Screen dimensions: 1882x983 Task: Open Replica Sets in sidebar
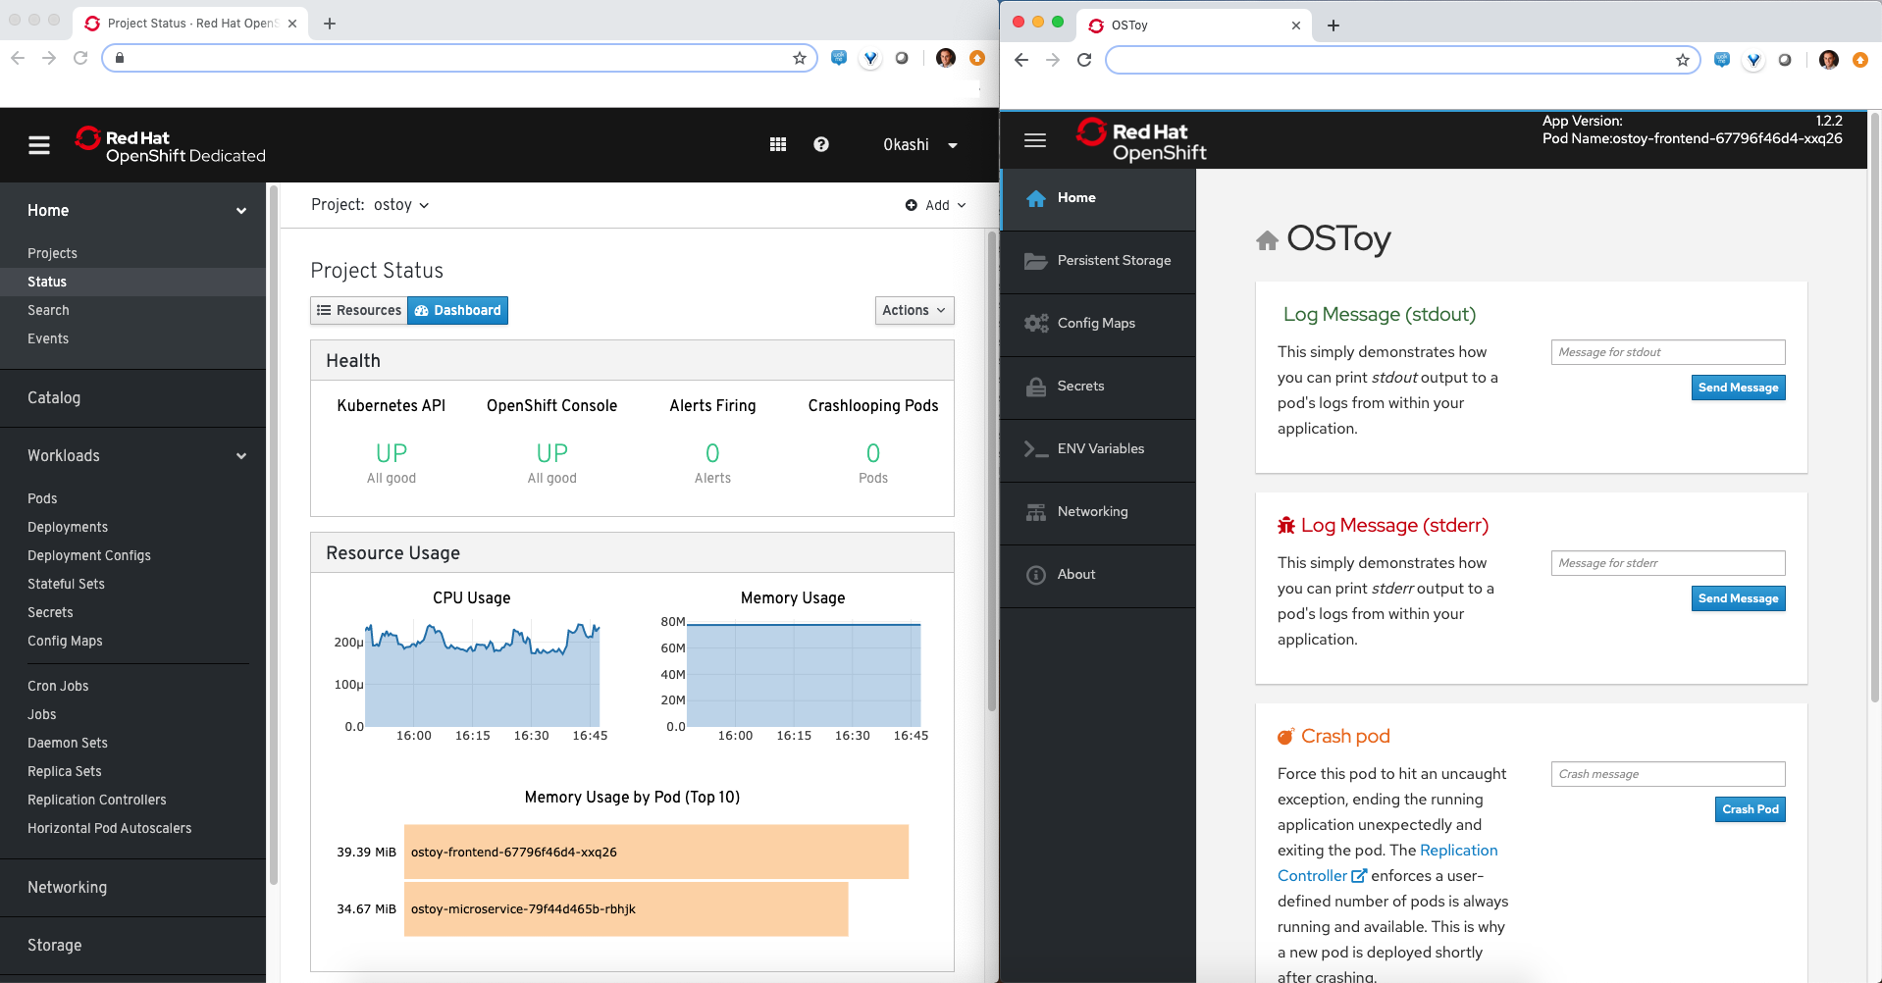65,771
